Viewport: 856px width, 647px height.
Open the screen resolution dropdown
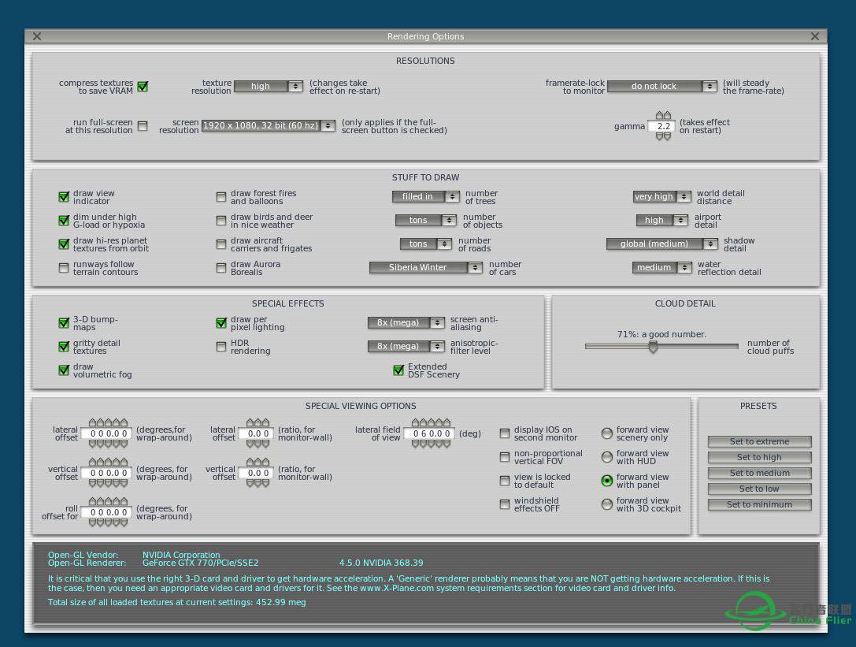click(x=268, y=125)
